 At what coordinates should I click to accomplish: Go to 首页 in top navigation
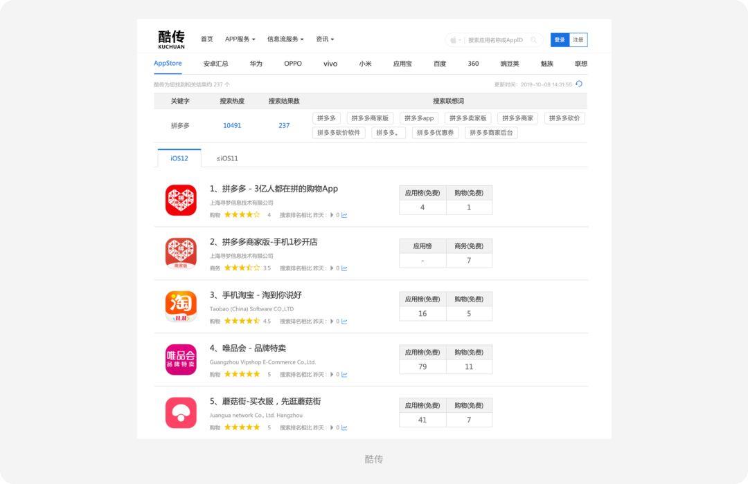207,39
